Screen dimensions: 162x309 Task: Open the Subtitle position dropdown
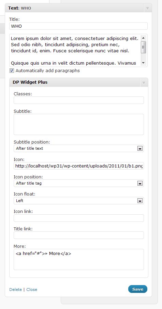coord(79,148)
